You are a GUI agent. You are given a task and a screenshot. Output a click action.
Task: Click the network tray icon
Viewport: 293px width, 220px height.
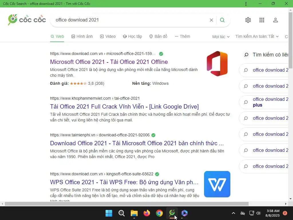(x=252, y=213)
